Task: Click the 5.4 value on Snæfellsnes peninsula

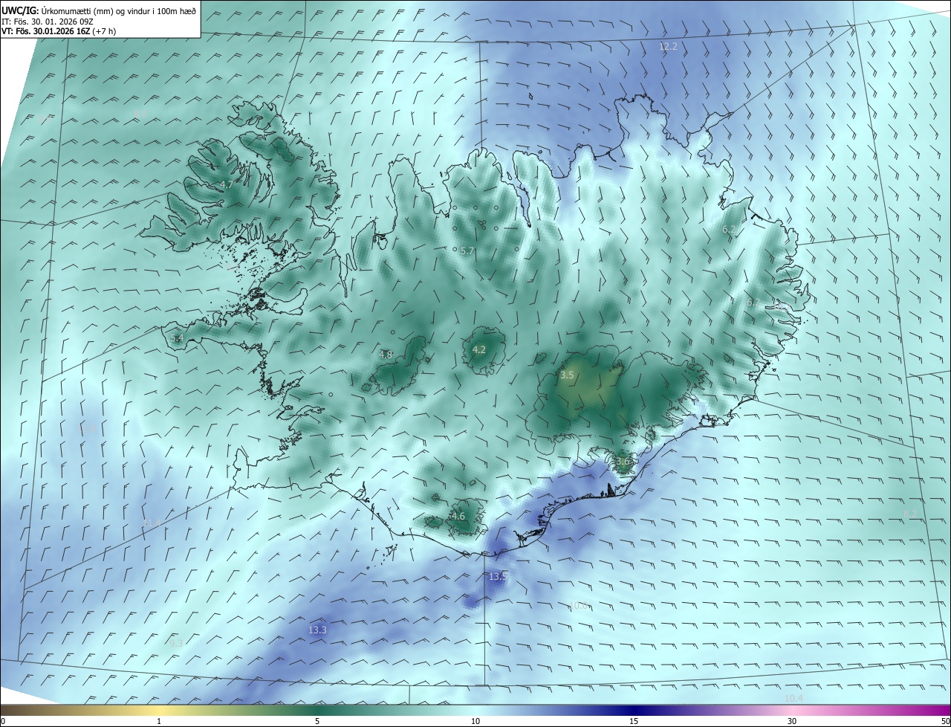Action: coord(177,338)
